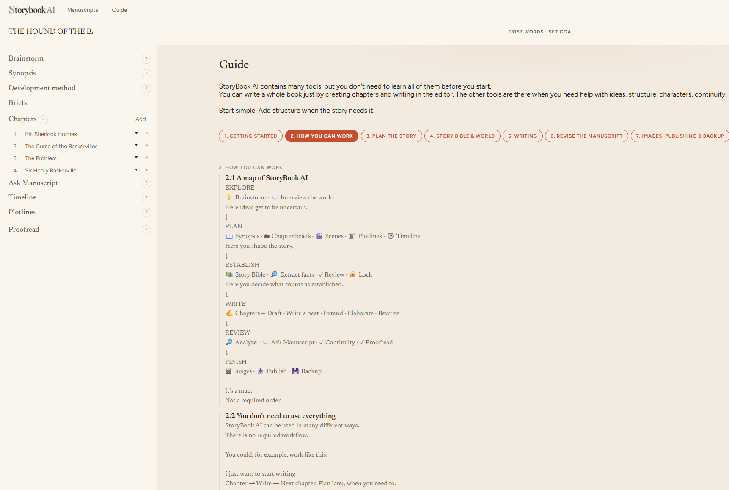
Task: Open 6. Revise the Manuscript tab
Action: (x=586, y=136)
